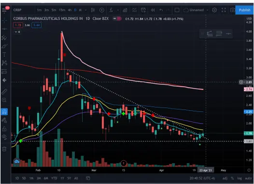Enter fullscreen mode

point(224,10)
